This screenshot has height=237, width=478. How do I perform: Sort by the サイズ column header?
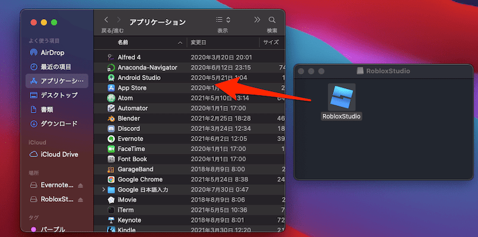point(271,42)
